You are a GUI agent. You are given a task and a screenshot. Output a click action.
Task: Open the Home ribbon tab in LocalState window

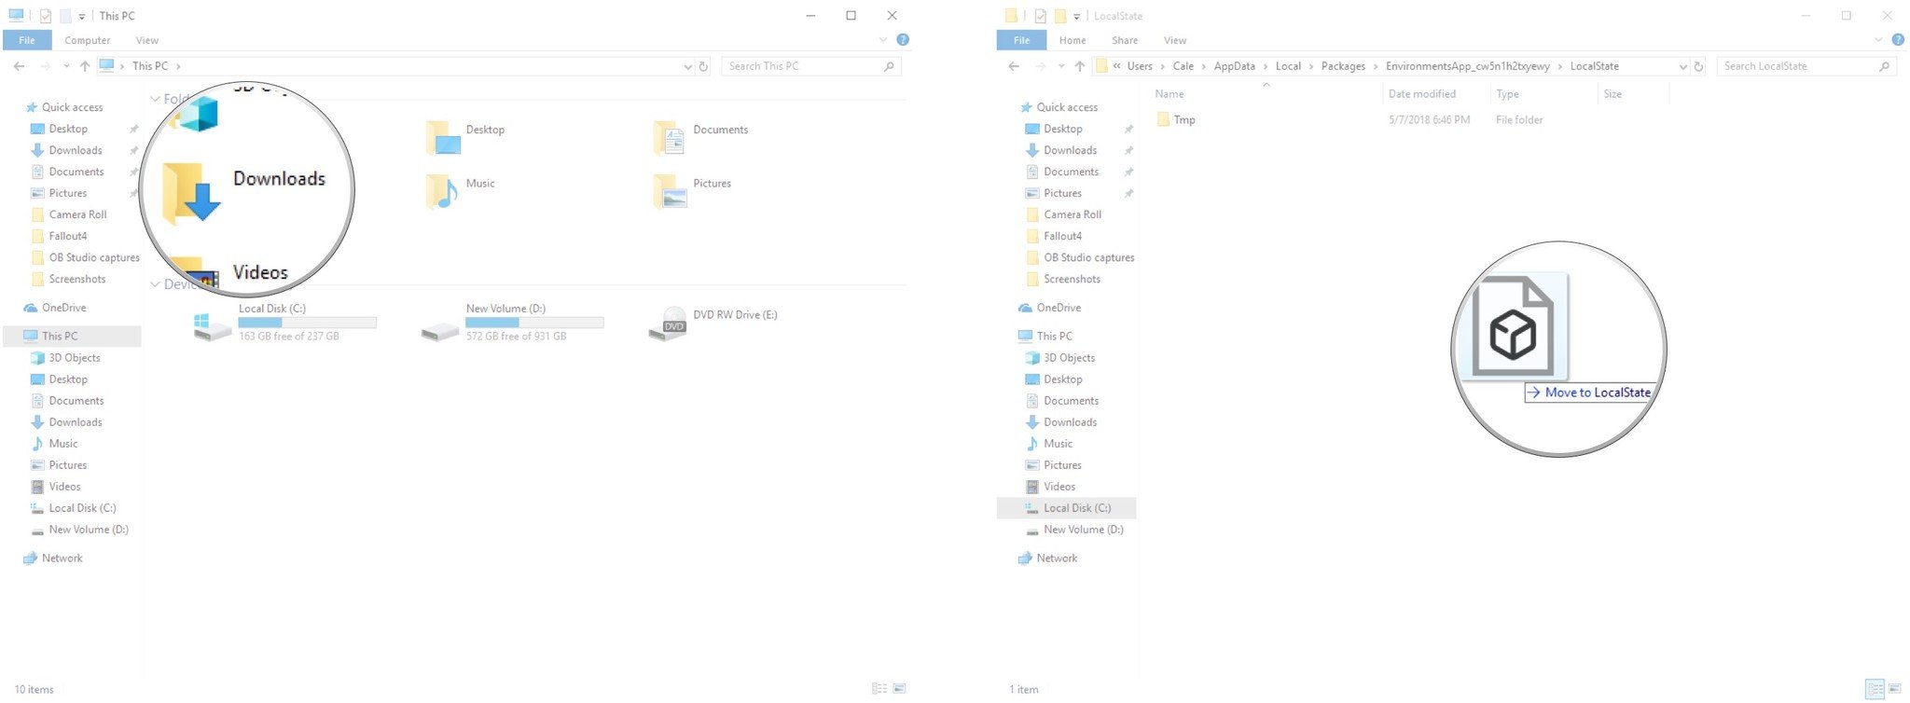[1073, 40]
